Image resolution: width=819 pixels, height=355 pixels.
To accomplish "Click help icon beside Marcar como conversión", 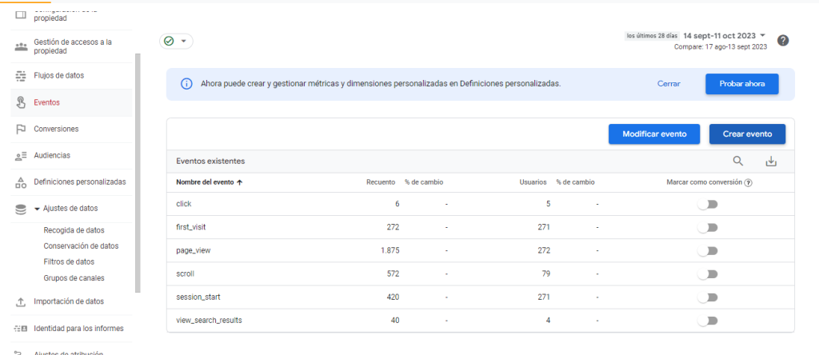I will click(x=748, y=182).
